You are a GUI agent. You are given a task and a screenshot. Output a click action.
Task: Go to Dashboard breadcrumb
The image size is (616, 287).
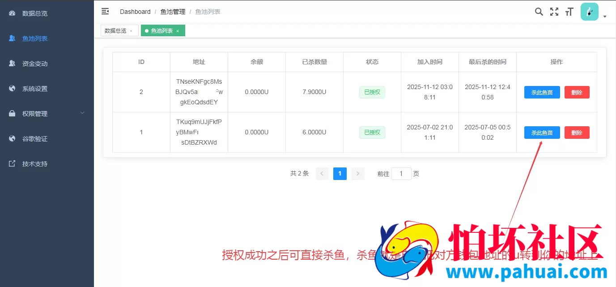pyautogui.click(x=135, y=12)
